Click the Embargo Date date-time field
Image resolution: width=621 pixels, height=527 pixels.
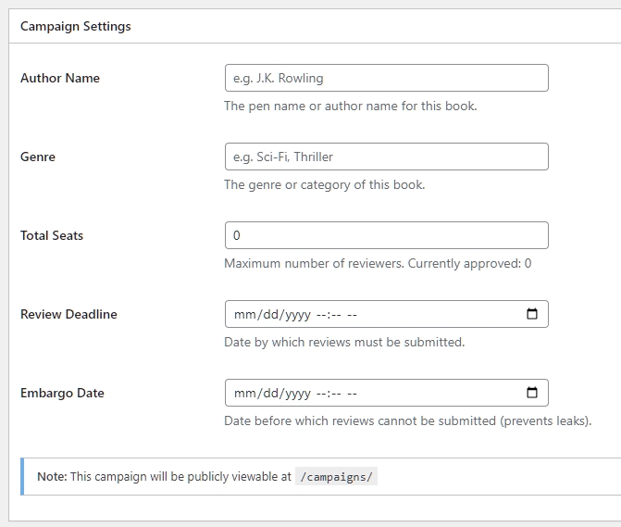(387, 393)
